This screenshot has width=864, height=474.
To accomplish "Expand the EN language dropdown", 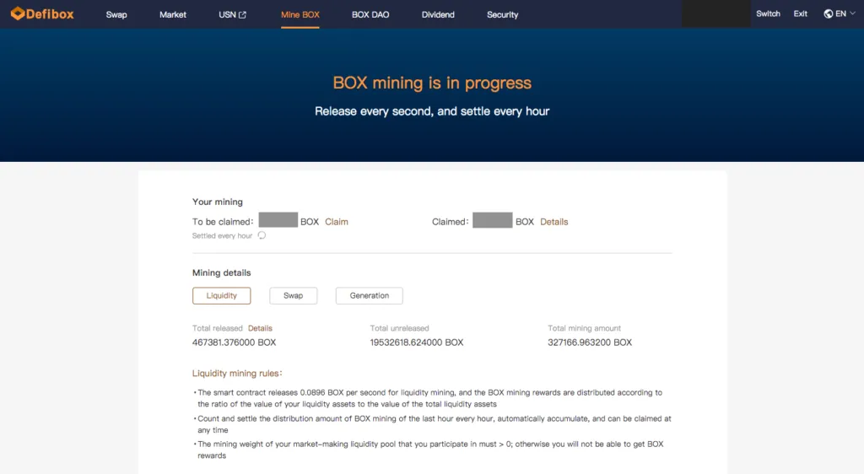I will tap(845, 13).
